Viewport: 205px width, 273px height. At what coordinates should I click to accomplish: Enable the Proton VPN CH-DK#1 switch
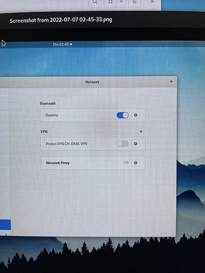[122, 144]
